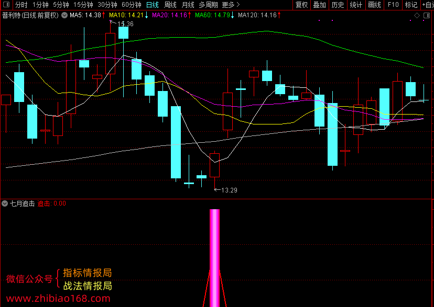
Task: Toggle the side panel layout icon
Action: pyautogui.click(x=427, y=16)
